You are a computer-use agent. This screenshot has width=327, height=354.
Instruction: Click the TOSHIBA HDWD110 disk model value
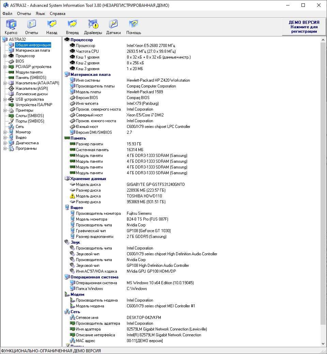(x=144, y=196)
